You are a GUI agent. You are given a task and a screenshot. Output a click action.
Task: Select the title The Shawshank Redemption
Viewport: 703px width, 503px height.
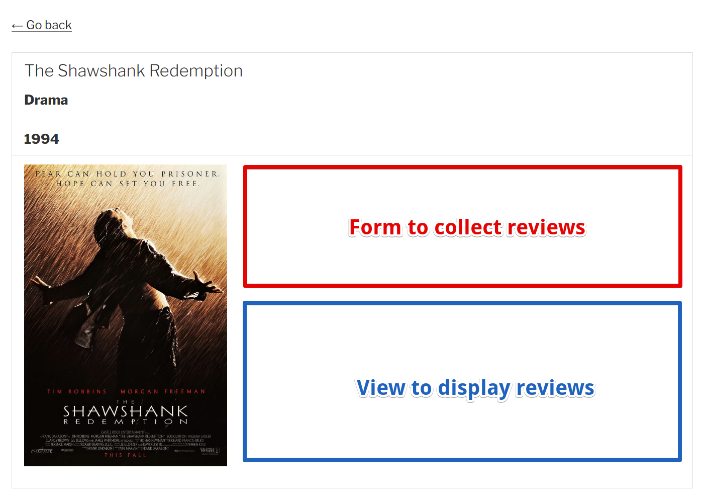click(134, 71)
